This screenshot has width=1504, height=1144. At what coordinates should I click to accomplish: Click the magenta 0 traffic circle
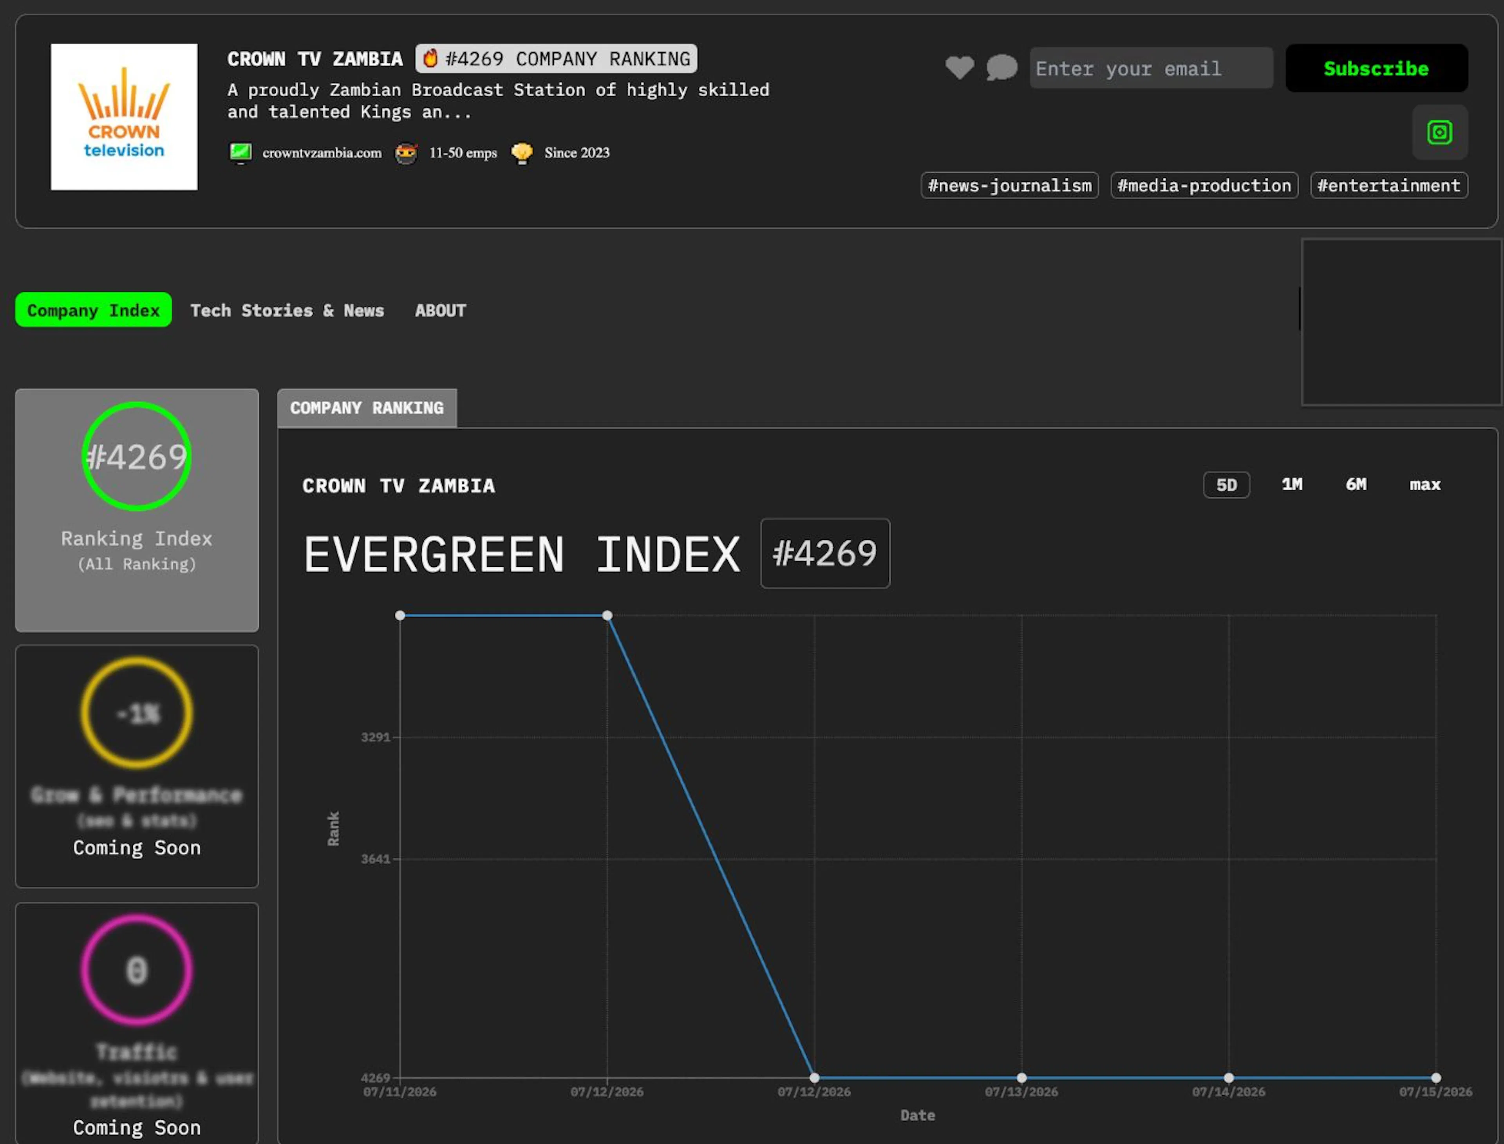click(137, 970)
